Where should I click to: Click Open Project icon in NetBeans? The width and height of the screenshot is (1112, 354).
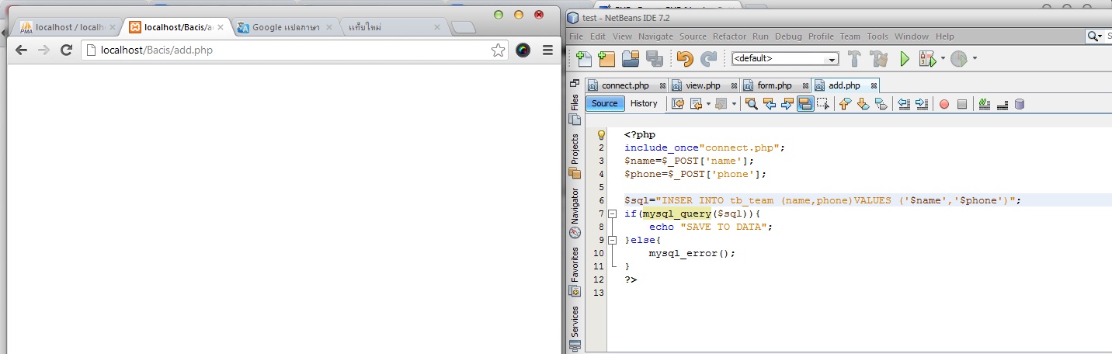(631, 58)
